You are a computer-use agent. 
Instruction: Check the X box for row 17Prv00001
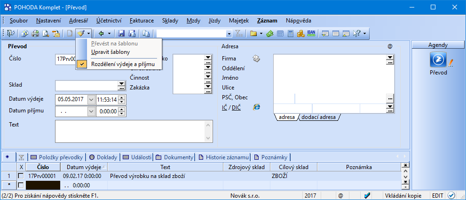point(21,176)
